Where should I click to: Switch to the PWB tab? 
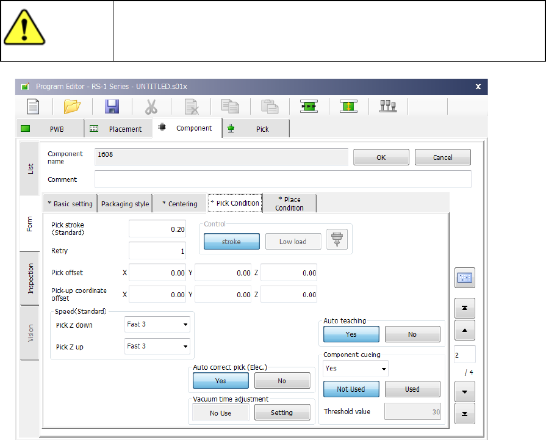tap(50, 129)
